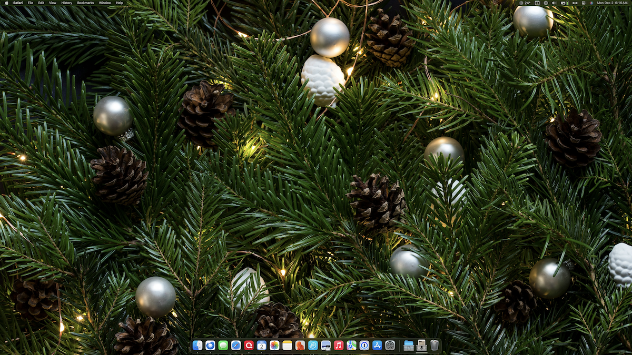
Task: Click the Safari compass icon in the Dock
Action: 236,346
